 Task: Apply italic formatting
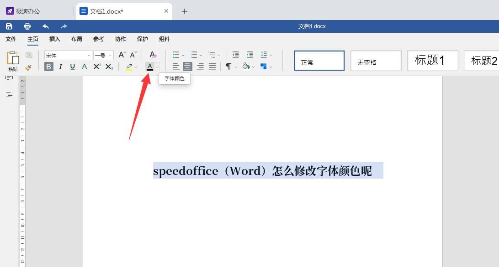[x=60, y=67]
